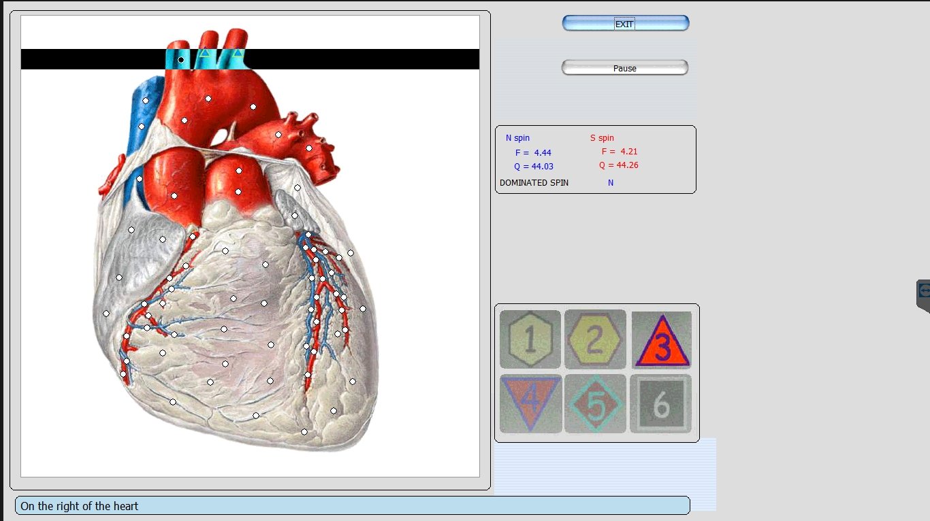Select the lowest scan point near the heart apex

click(x=304, y=432)
